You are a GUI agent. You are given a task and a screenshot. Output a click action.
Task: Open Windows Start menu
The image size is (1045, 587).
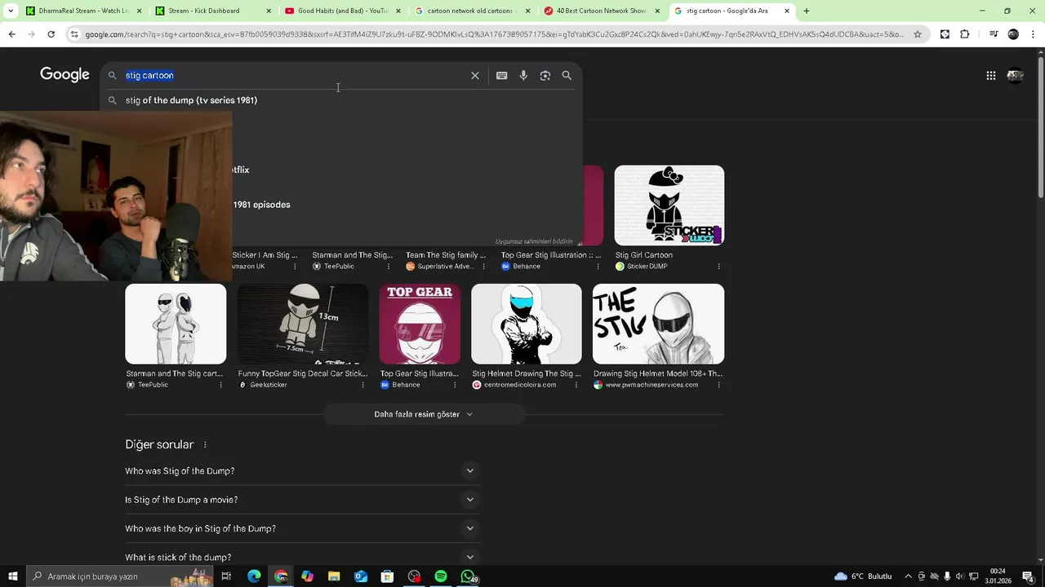point(12,576)
